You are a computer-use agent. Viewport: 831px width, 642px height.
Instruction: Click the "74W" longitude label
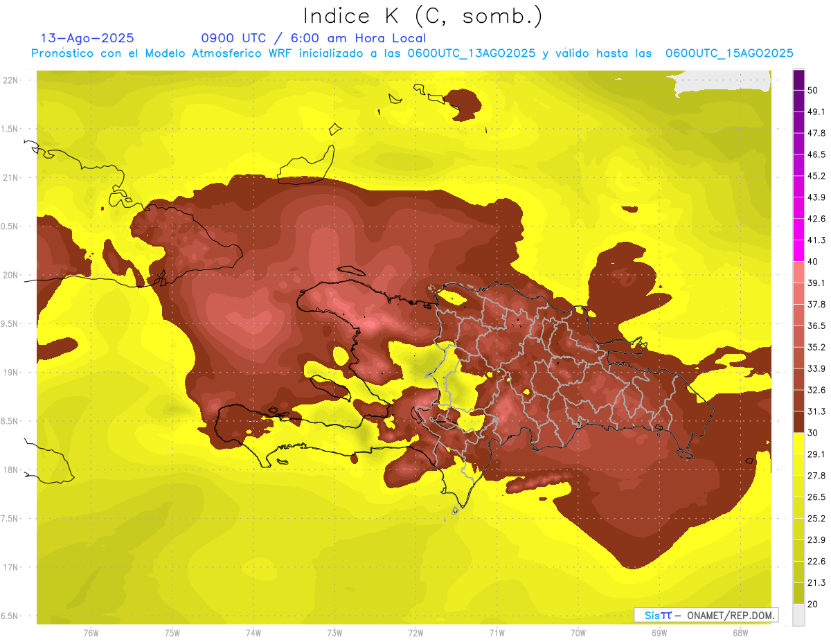[x=253, y=632]
